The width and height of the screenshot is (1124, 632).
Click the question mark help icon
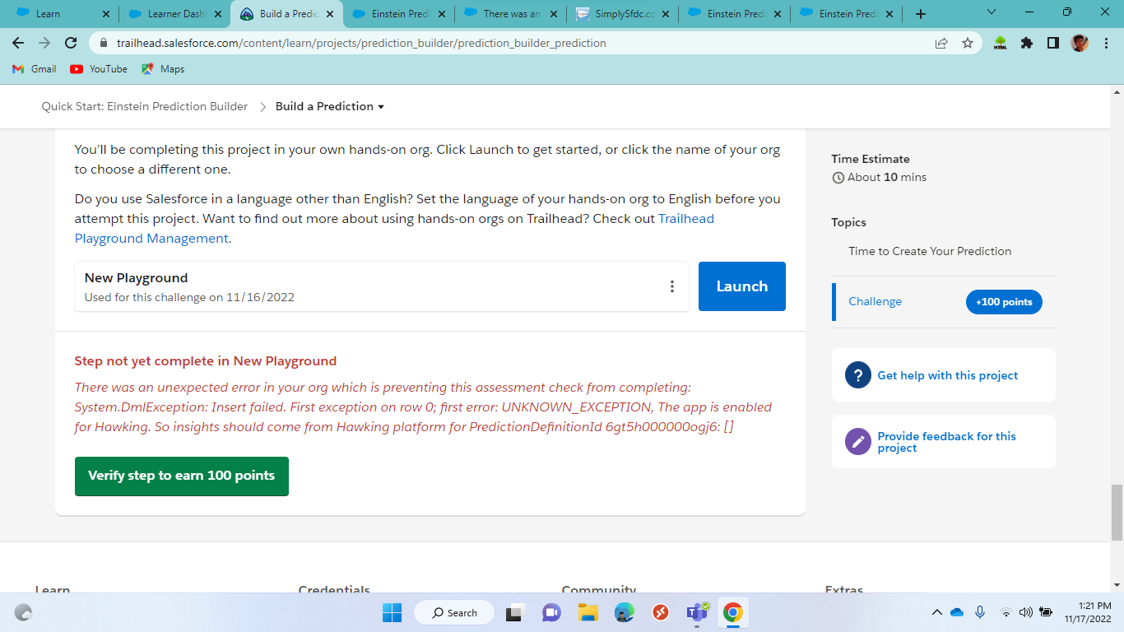858,375
